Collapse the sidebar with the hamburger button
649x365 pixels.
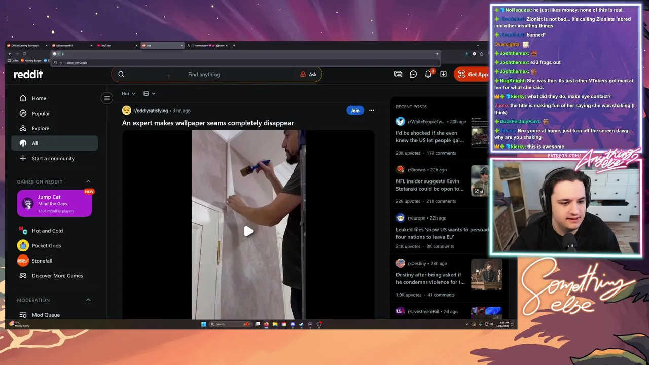click(106, 98)
